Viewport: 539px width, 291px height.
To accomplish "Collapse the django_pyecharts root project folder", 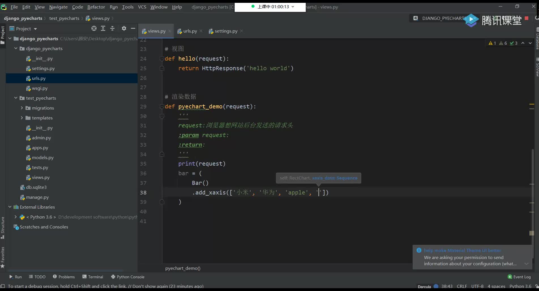I will coord(10,38).
